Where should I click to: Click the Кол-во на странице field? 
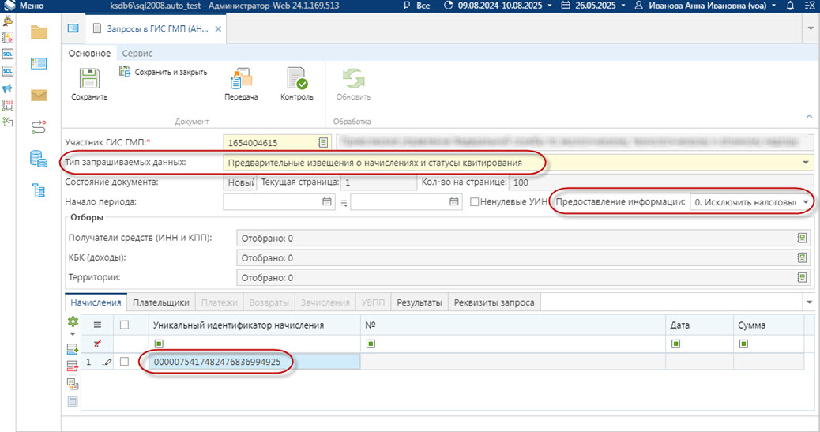pos(661,182)
